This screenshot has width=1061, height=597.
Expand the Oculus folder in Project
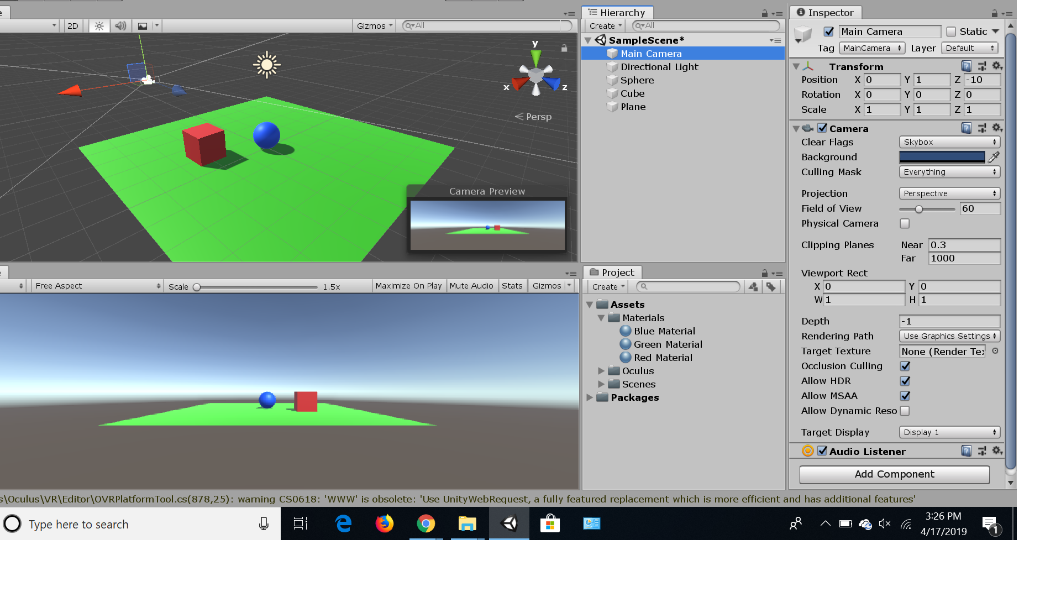(601, 371)
